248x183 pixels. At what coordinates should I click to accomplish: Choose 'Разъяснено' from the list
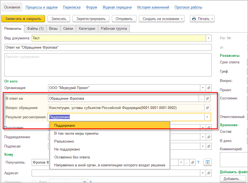(x=110, y=141)
